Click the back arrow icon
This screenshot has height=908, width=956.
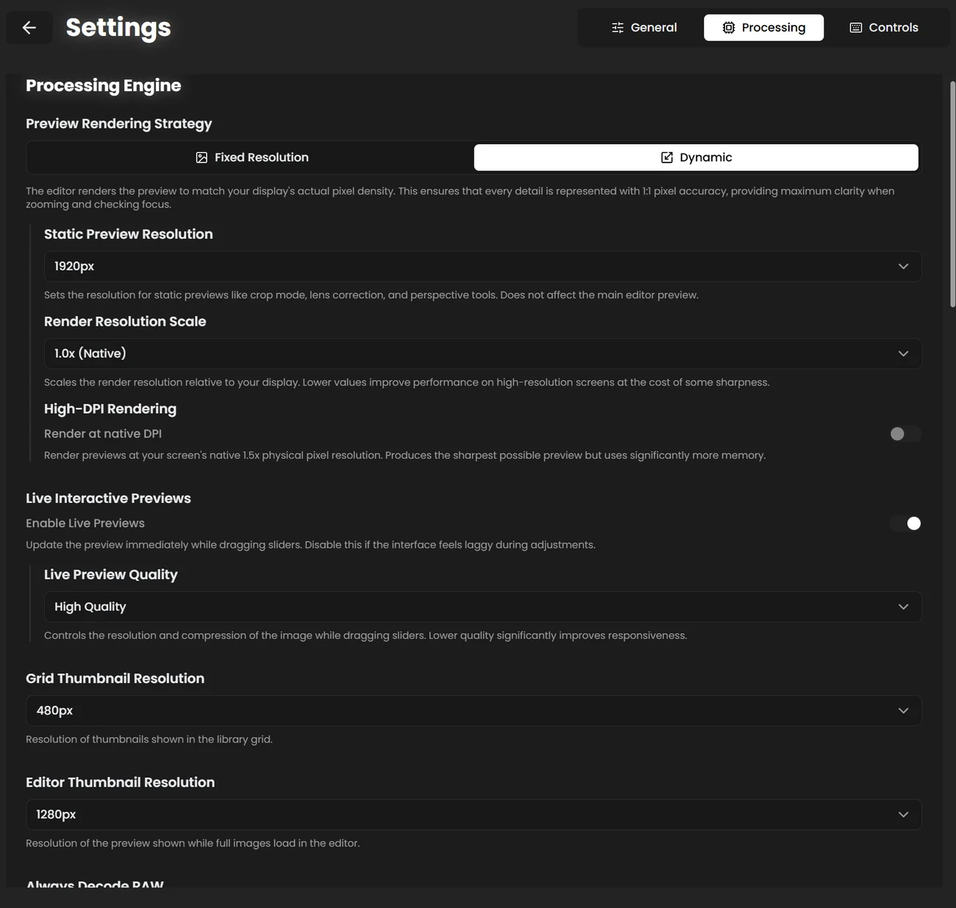coord(29,28)
